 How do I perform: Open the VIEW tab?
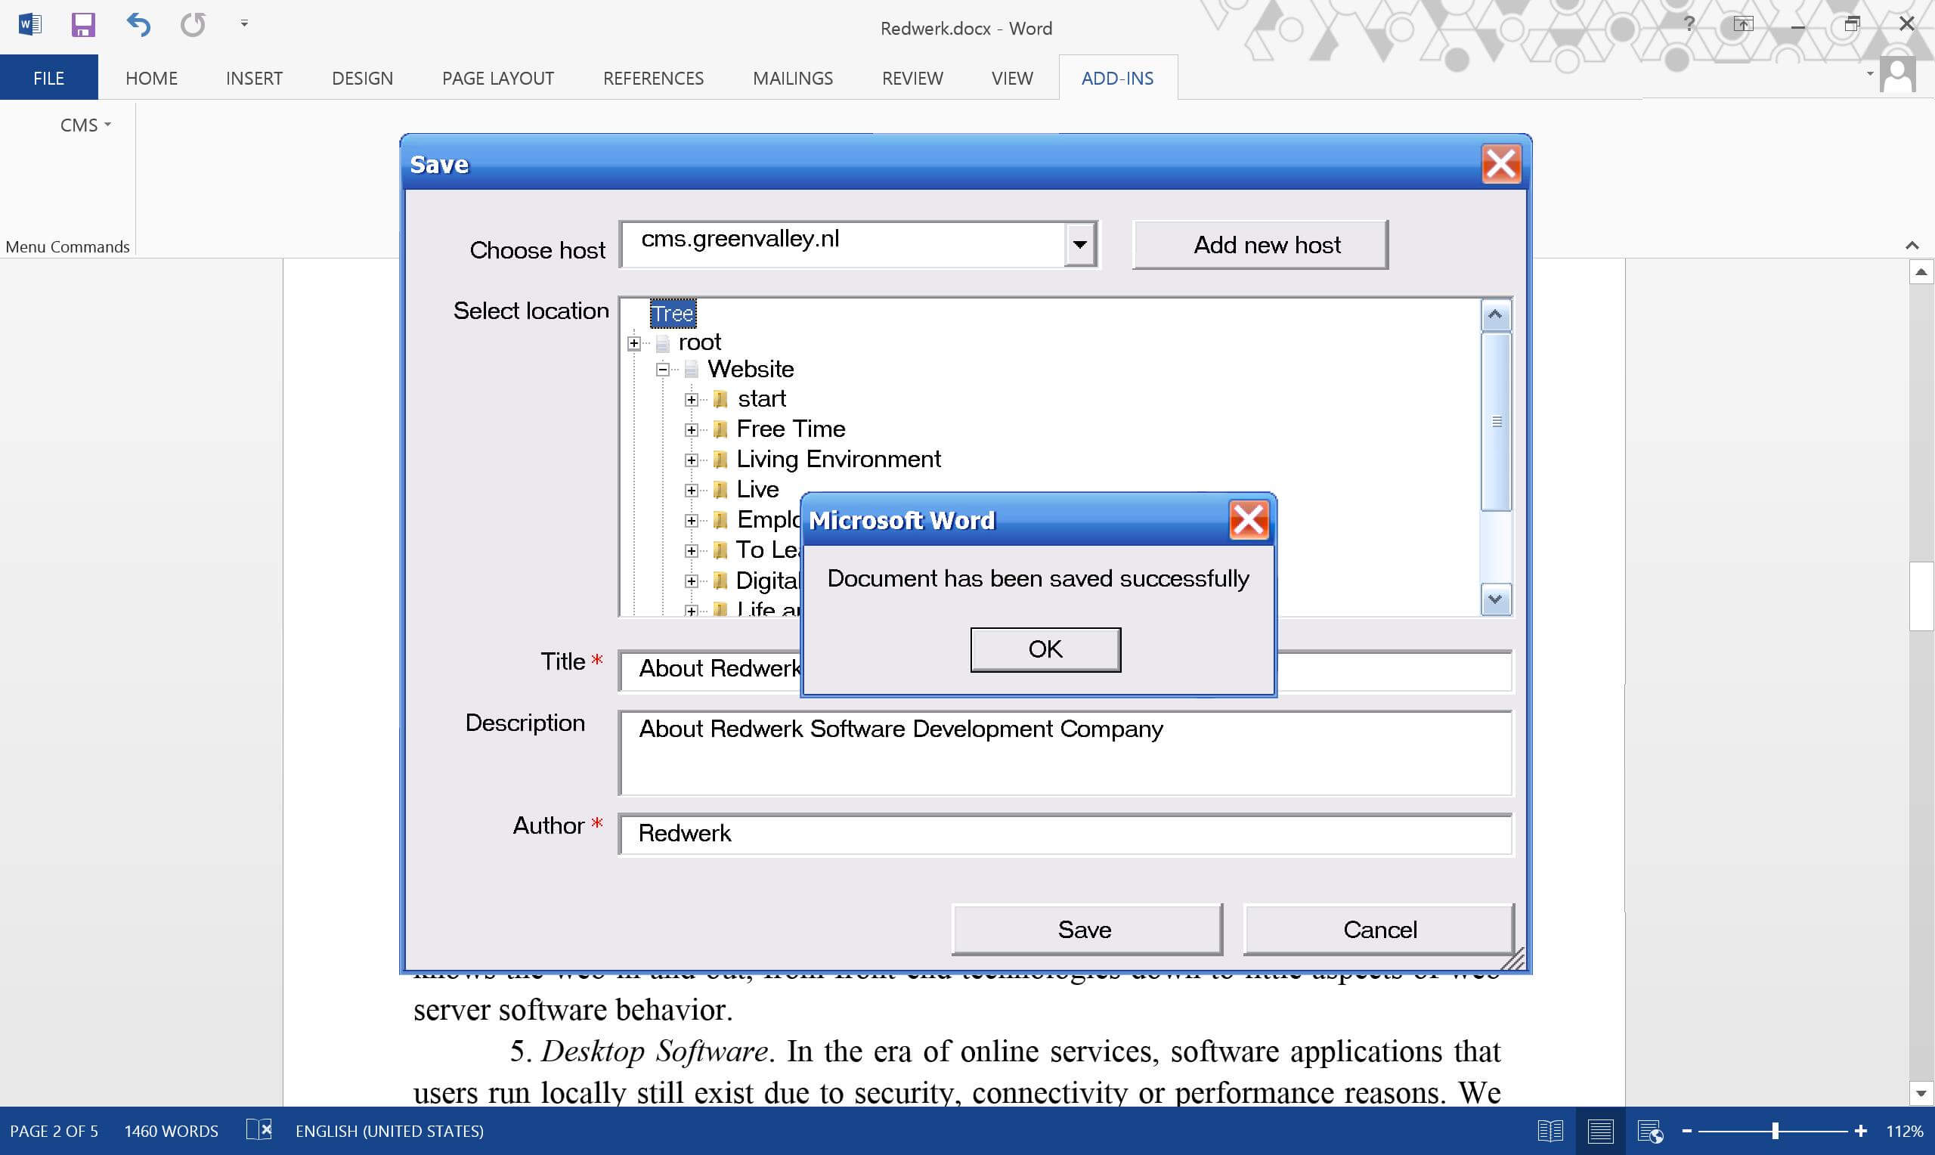pyautogui.click(x=1012, y=78)
